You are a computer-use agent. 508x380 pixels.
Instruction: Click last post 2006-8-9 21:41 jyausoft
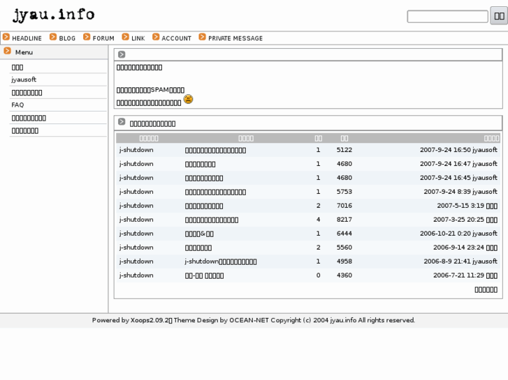click(460, 261)
